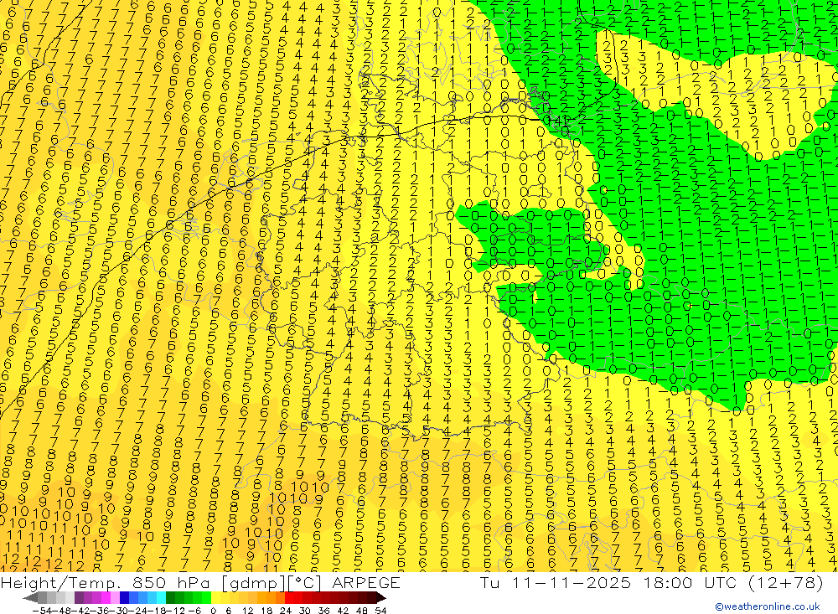This screenshot has height=614, width=838.
Task: Click the yellow legend swatch above 0
Action: (x=216, y=597)
